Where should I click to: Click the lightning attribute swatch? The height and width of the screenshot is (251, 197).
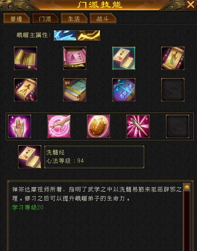tap(89, 35)
